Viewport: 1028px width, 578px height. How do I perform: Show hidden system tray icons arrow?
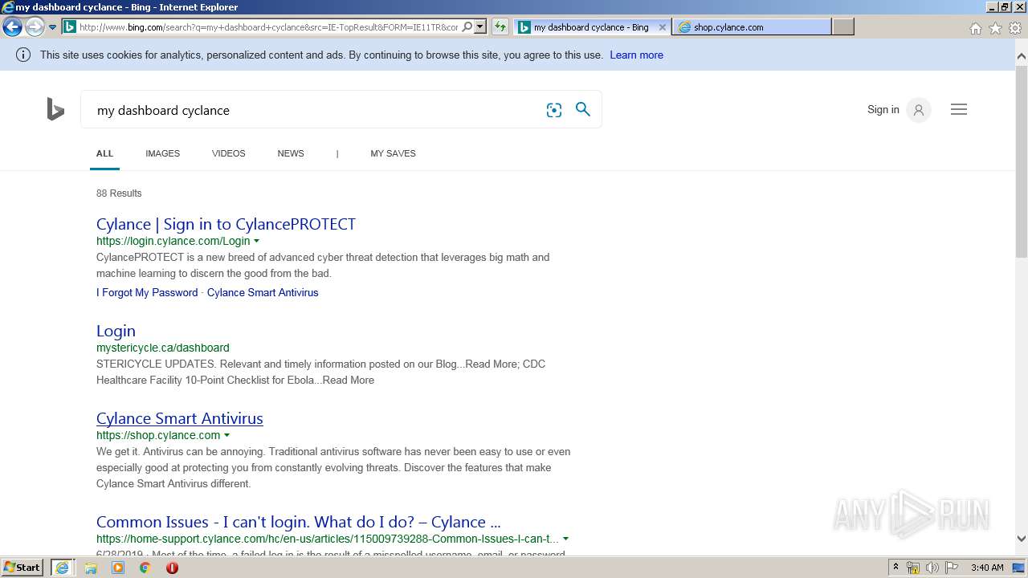pos(895,568)
